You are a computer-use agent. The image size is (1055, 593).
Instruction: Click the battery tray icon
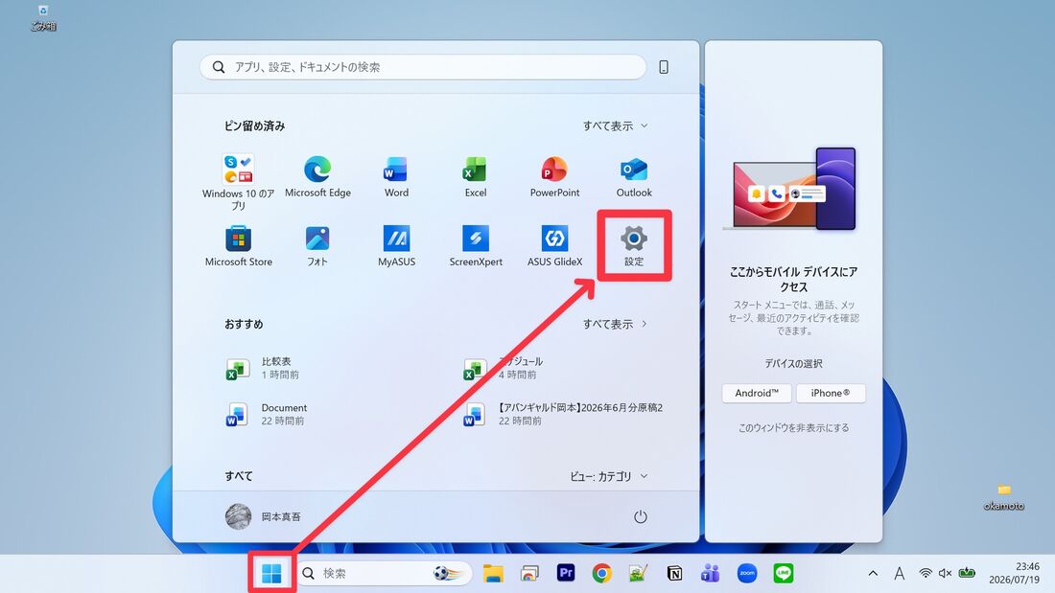[x=967, y=573]
